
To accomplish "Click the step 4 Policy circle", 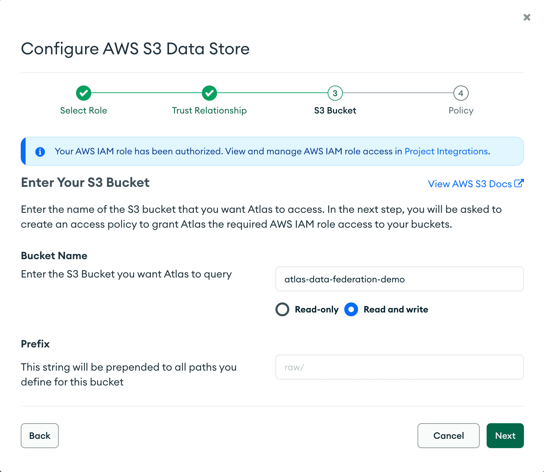I will pyautogui.click(x=461, y=93).
